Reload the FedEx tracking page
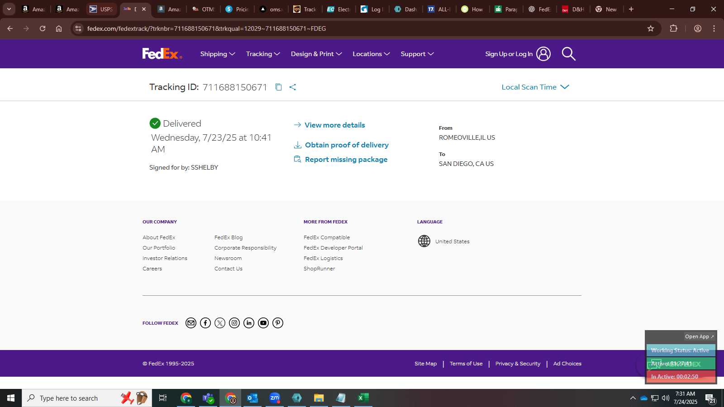 click(x=43, y=28)
